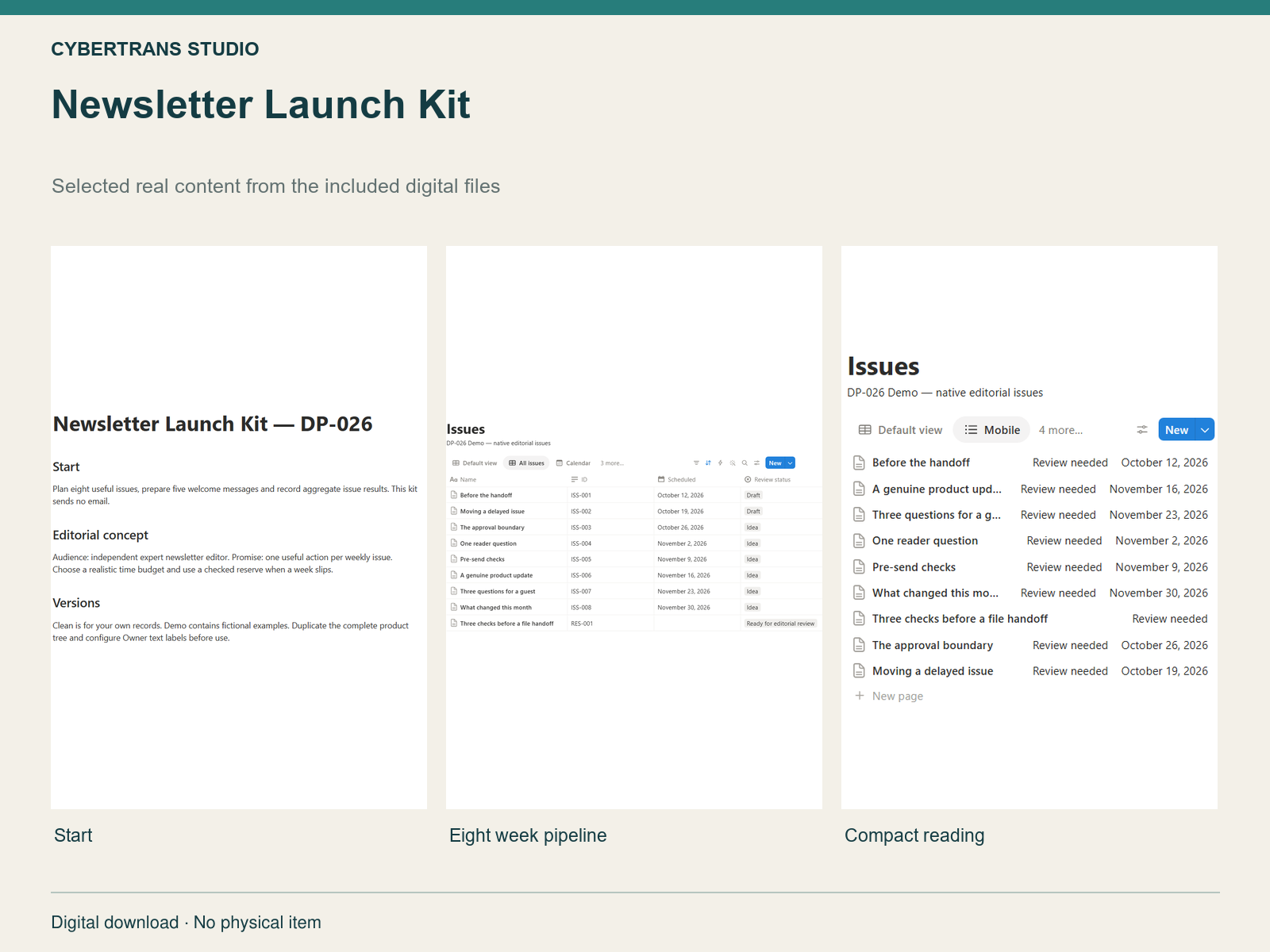
Task: Select the Mobile view tab
Action: coord(992,430)
